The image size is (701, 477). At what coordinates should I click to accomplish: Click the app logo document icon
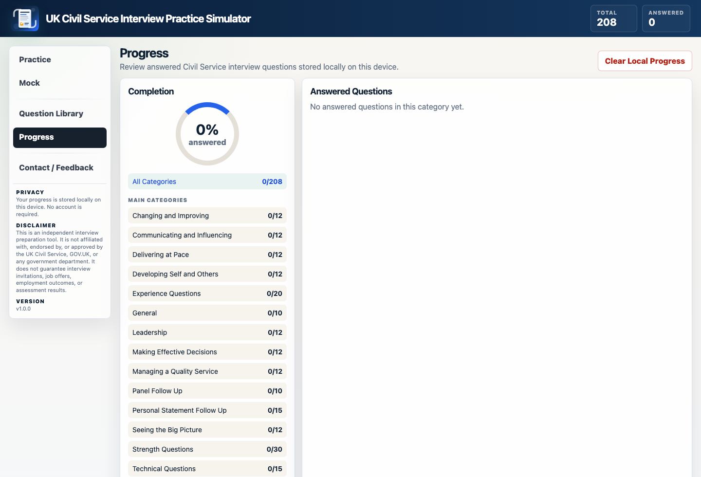point(25,18)
